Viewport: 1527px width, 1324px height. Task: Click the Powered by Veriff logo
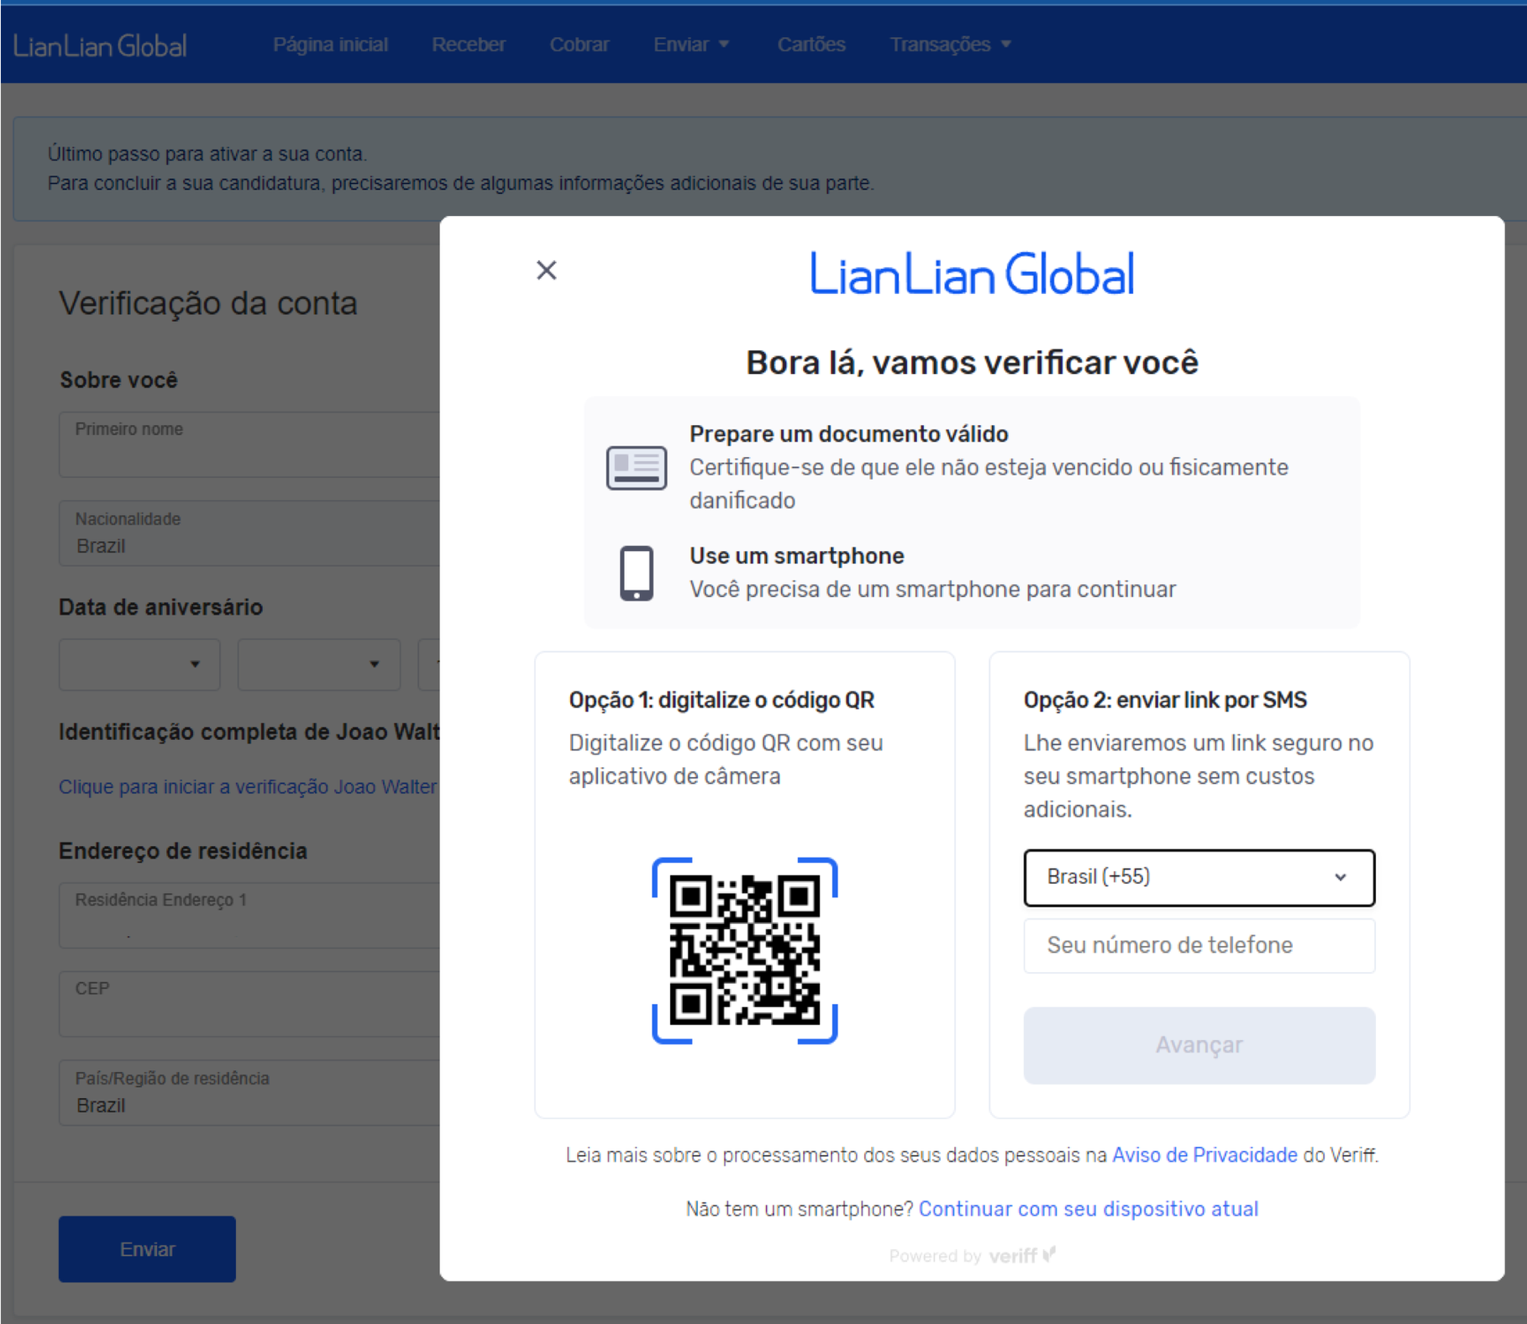(x=973, y=1255)
